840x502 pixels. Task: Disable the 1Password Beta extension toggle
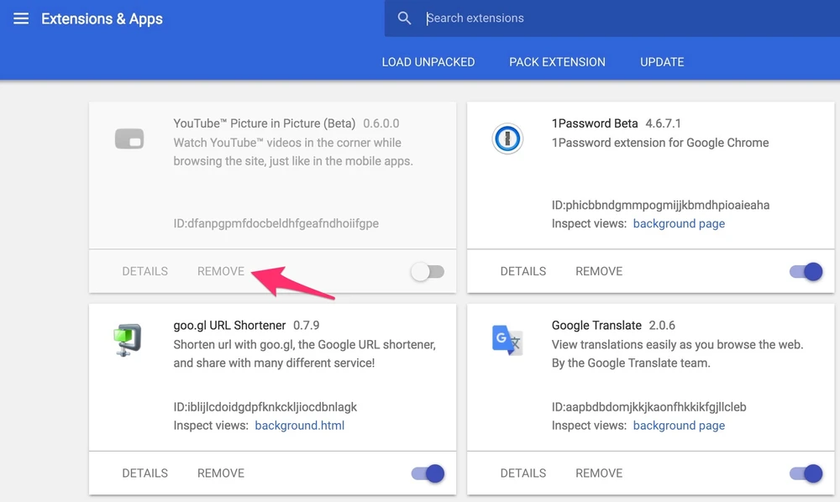pos(806,271)
